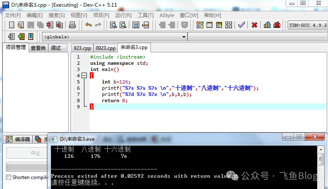Open the AStyle menu
Image resolution: width=328 pixels, height=189 pixels.
click(x=167, y=15)
